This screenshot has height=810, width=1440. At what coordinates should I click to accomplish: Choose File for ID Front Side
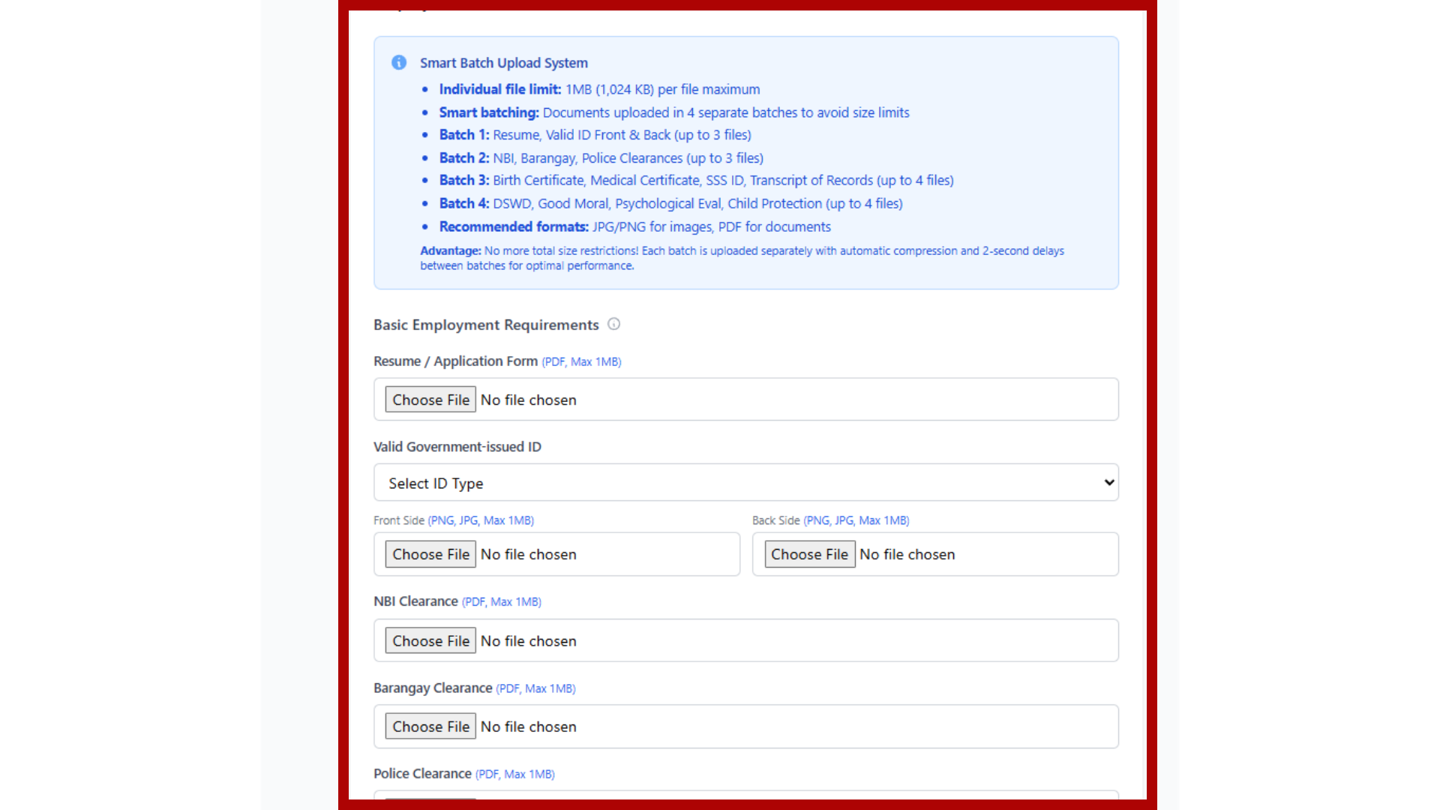pyautogui.click(x=430, y=554)
